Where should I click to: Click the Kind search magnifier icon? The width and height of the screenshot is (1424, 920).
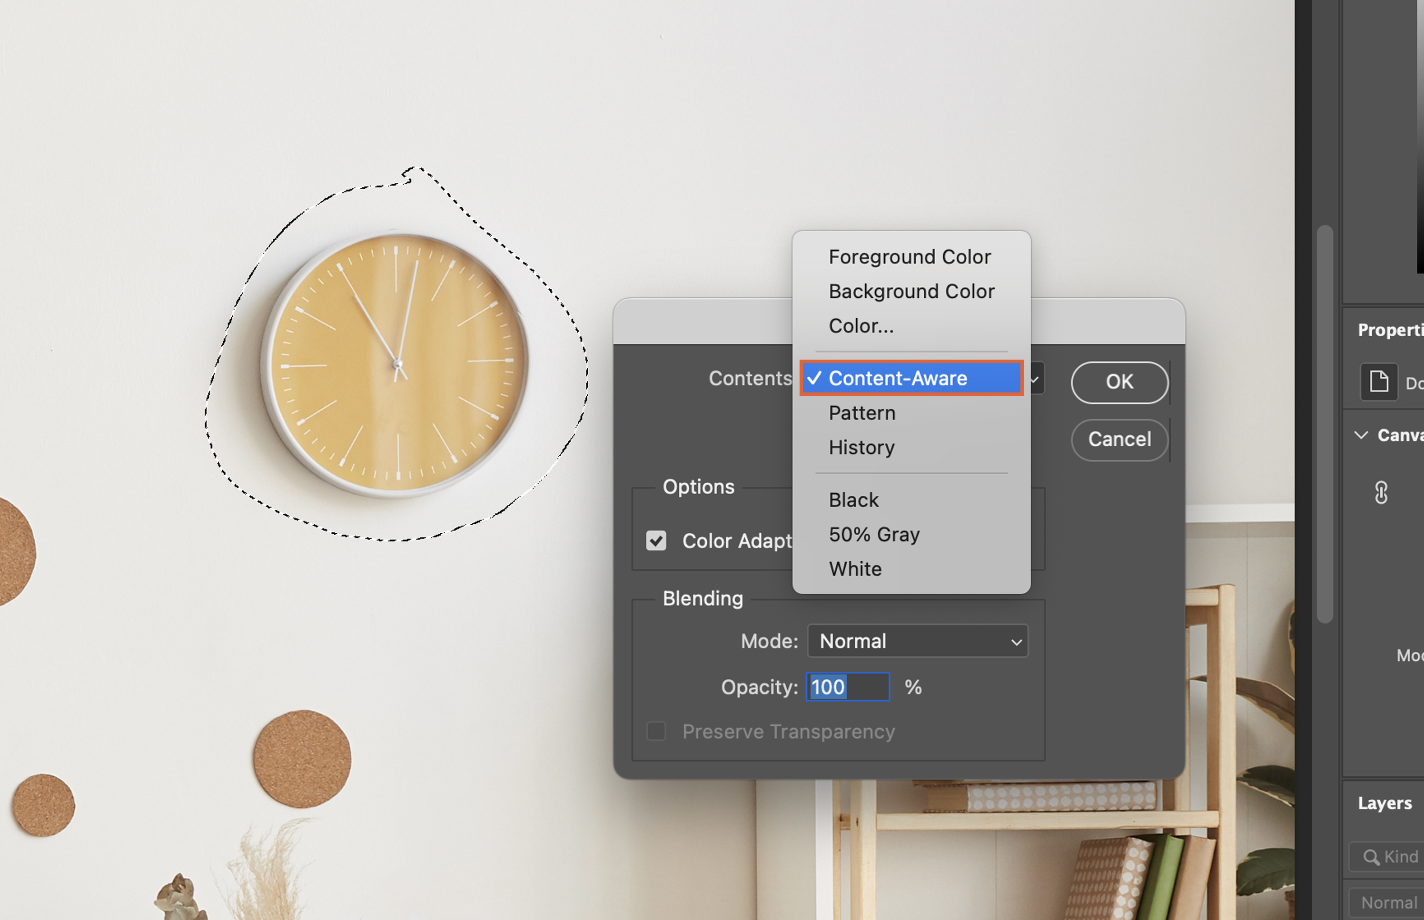1371,857
